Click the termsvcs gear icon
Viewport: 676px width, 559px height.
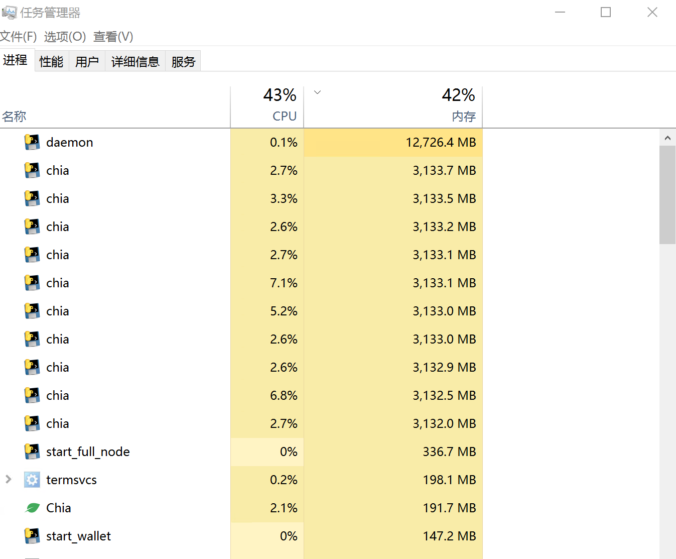point(32,480)
